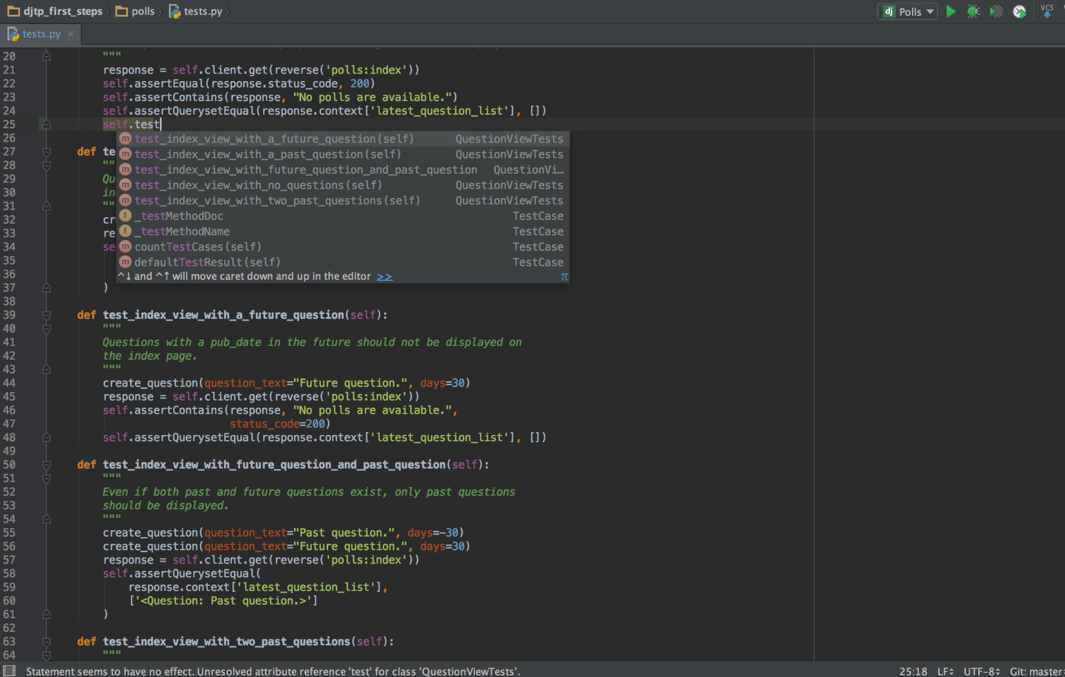Collapse test_index_view_with_two_past_questions at line 63
Viewport: 1065px width, 677px height.
pyautogui.click(x=47, y=642)
